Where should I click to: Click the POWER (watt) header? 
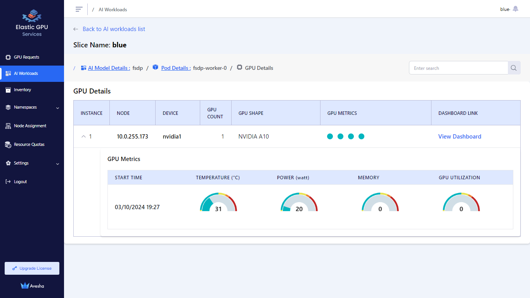click(x=293, y=178)
